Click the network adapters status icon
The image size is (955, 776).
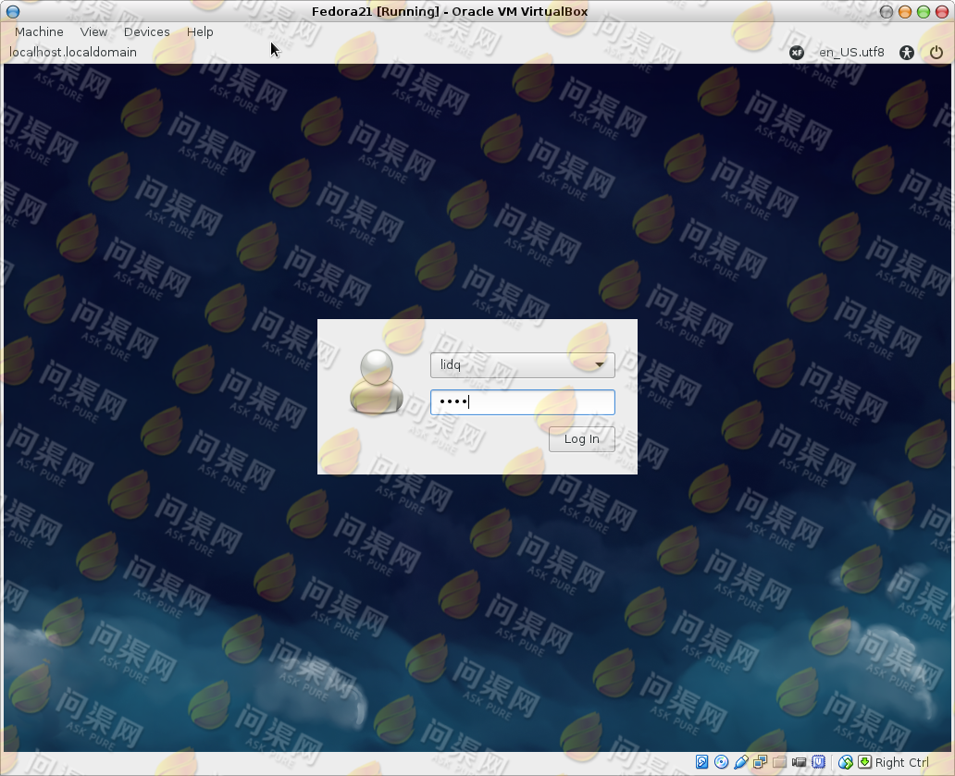(x=760, y=762)
